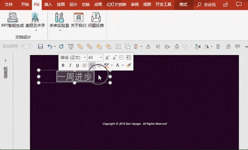
Task: Save the presentation via floppy icon
Action: [40, 47]
